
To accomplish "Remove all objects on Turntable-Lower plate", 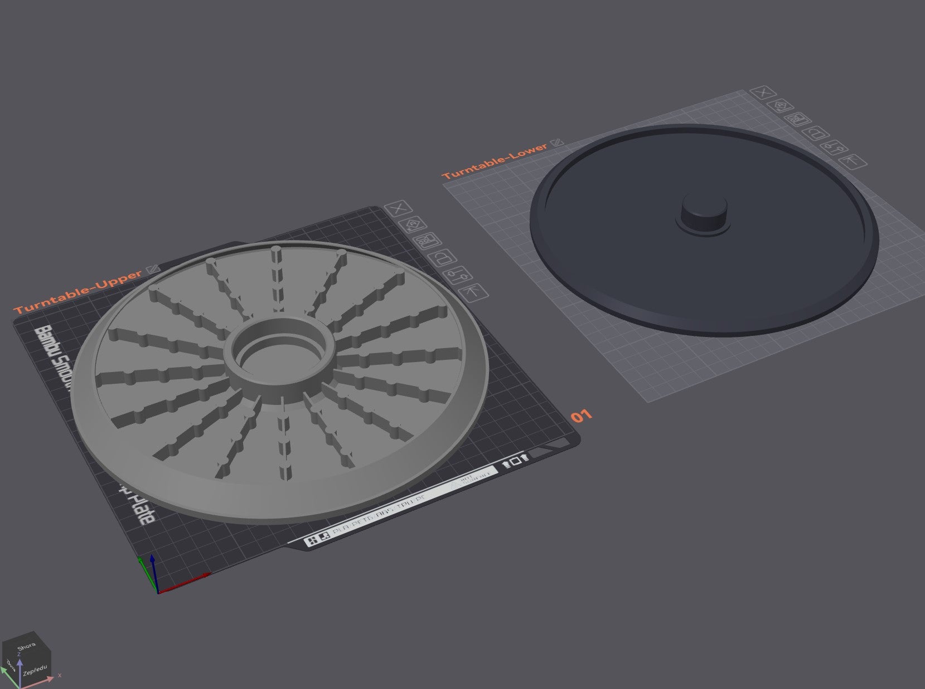I will [763, 92].
